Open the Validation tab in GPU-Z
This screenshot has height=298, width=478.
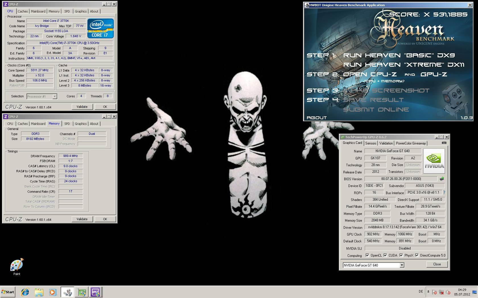386,143
